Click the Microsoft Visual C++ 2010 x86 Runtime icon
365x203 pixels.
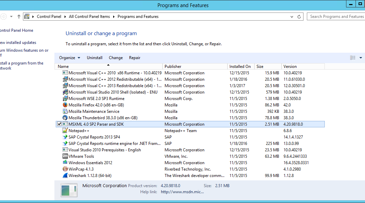[x=65, y=73]
